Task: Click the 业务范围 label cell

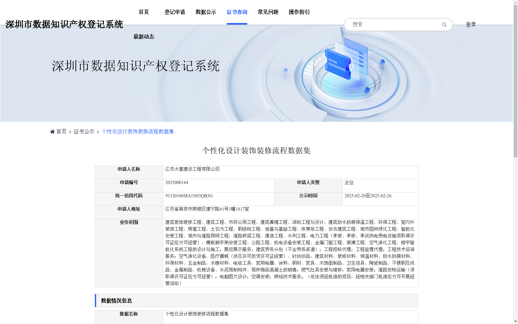Action: [x=129, y=253]
